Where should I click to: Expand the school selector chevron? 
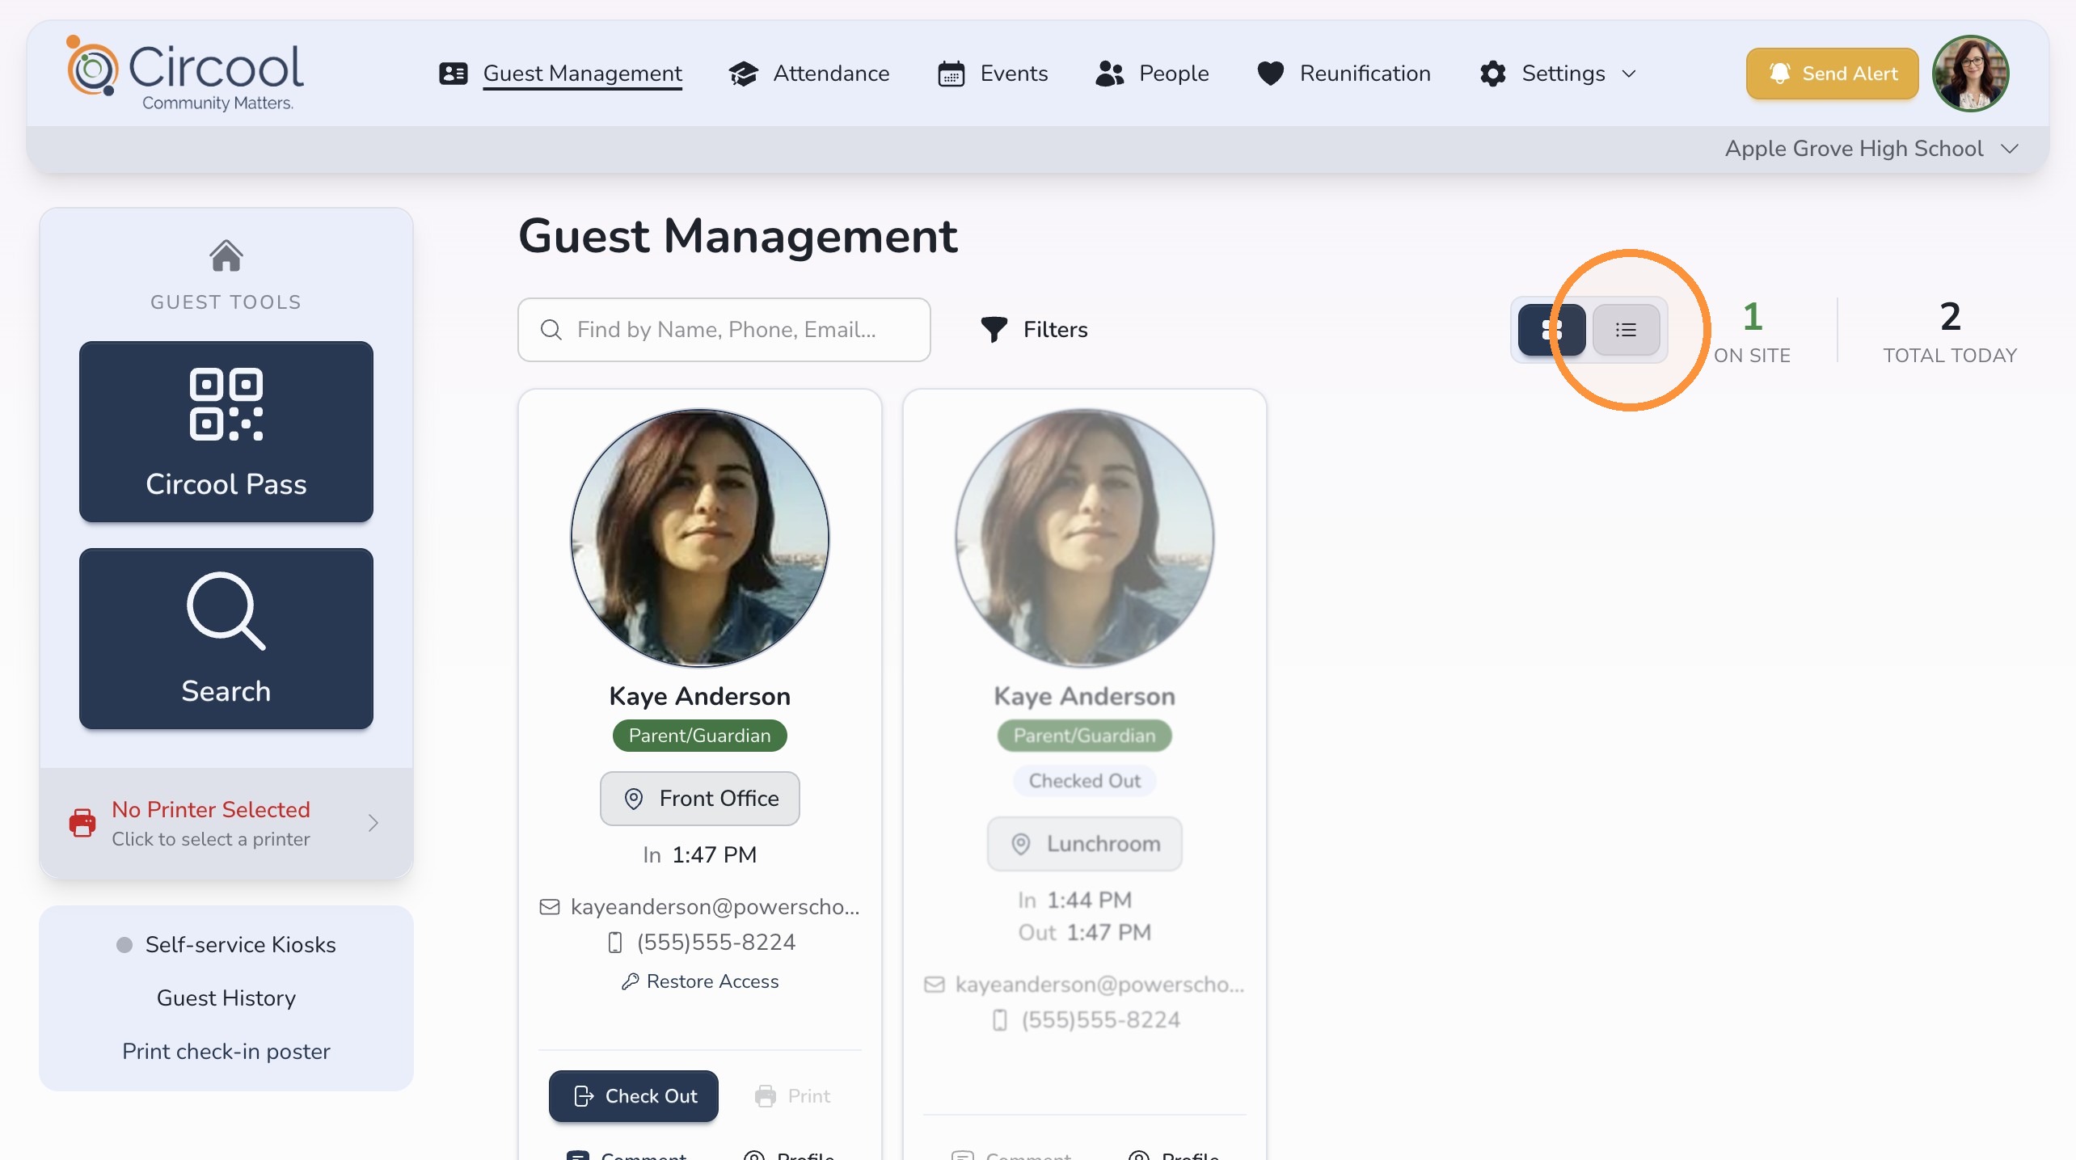click(2010, 149)
